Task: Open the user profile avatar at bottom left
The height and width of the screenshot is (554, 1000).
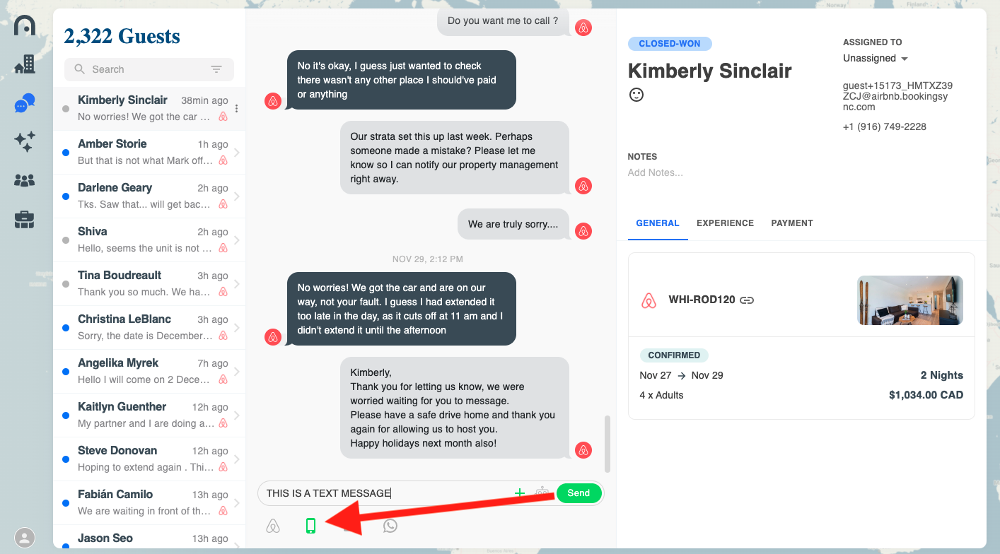Action: (x=25, y=538)
